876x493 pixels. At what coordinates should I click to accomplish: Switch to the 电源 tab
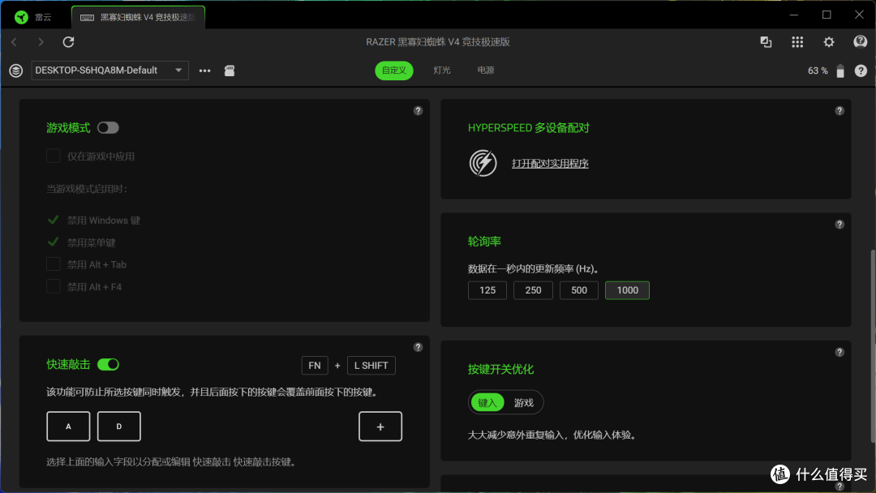coord(486,71)
